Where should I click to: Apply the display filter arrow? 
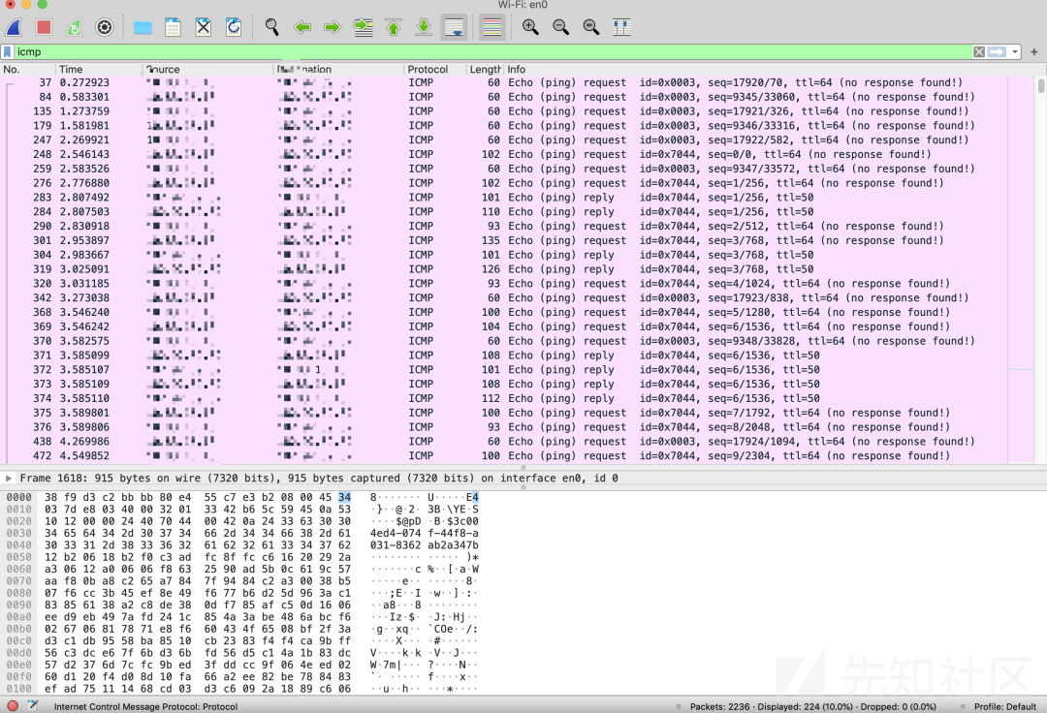coord(997,51)
